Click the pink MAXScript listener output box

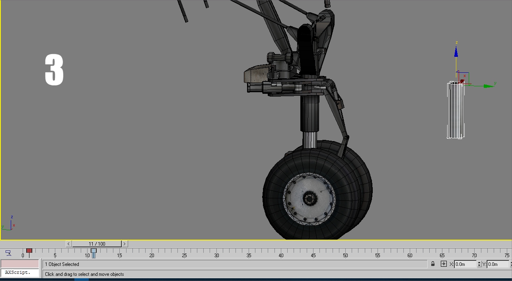tap(20, 264)
